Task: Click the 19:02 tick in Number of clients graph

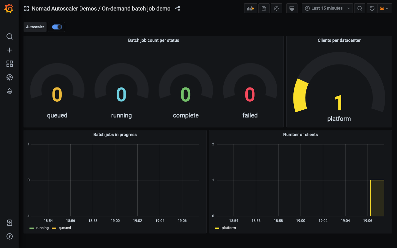Action: click(323, 221)
